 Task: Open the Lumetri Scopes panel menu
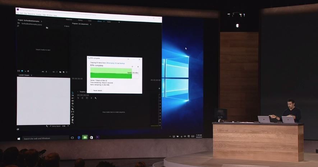(x=31, y=75)
